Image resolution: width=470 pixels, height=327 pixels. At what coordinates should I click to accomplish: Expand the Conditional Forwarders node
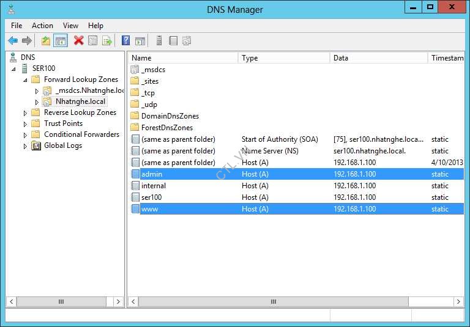[x=26, y=135]
